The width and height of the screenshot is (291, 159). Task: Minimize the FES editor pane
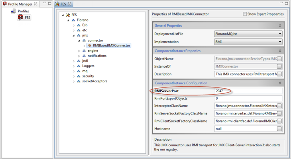(x=281, y=3)
